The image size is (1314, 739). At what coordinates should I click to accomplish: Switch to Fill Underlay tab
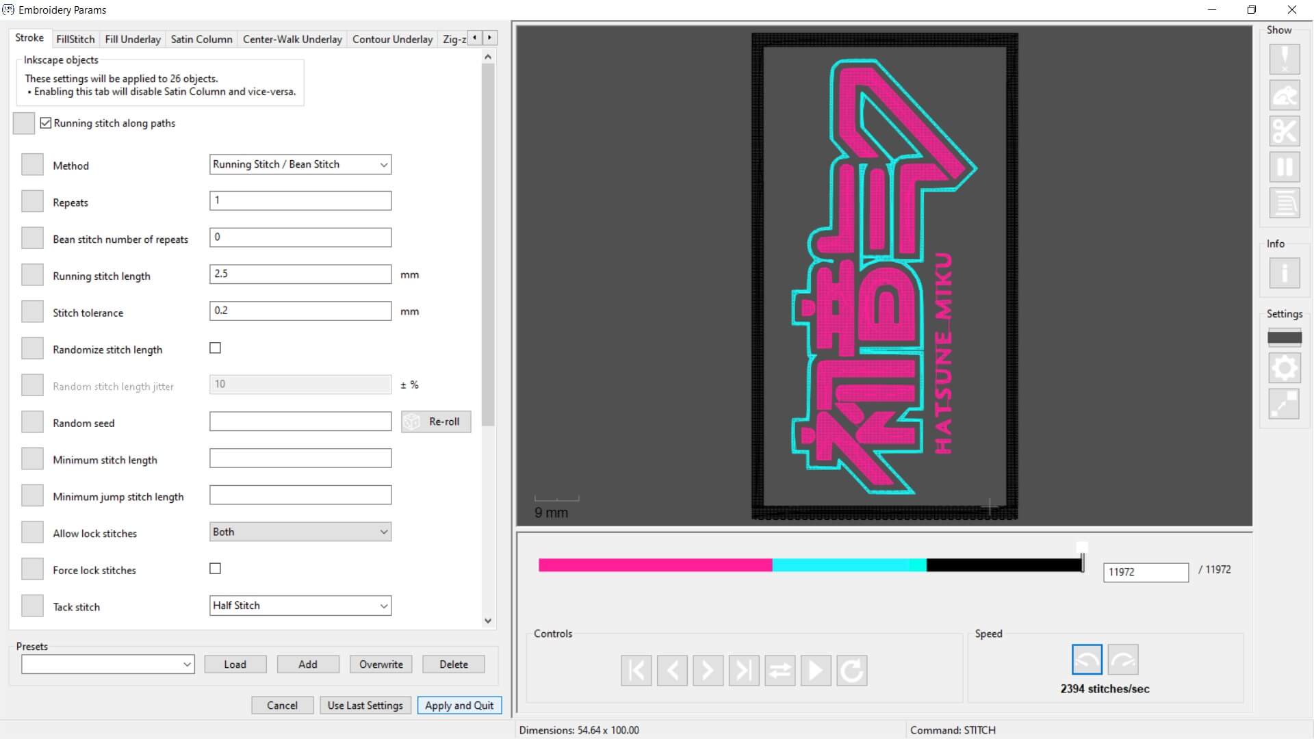pyautogui.click(x=133, y=39)
